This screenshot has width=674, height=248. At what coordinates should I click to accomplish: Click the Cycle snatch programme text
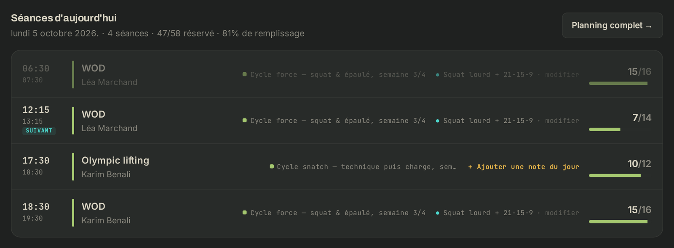pos(366,167)
